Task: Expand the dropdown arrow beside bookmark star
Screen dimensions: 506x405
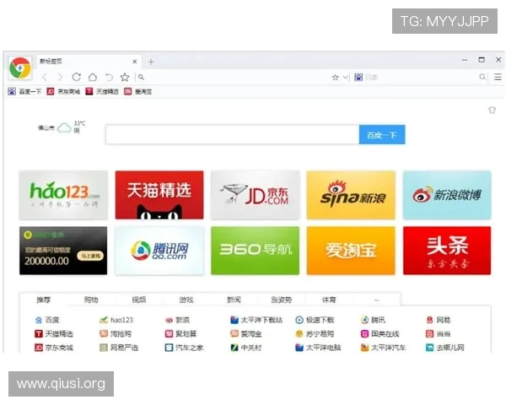Action: pos(345,77)
